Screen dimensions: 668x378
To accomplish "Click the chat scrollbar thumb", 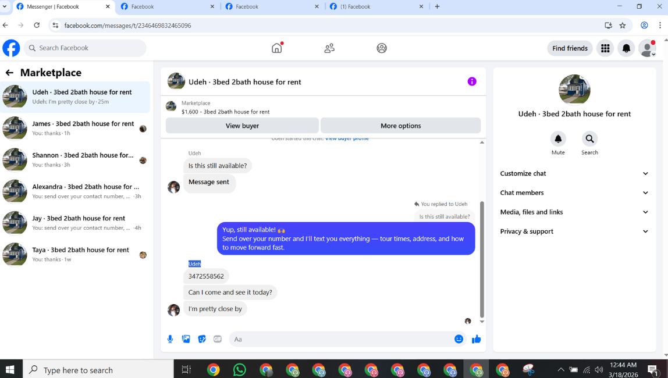I will click(482, 260).
